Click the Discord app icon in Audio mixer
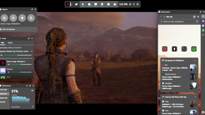Screen dimensions: 205x115 (3, 71)
